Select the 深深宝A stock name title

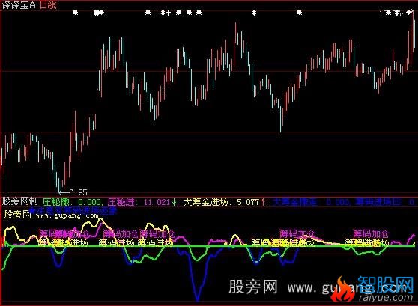[19, 5]
